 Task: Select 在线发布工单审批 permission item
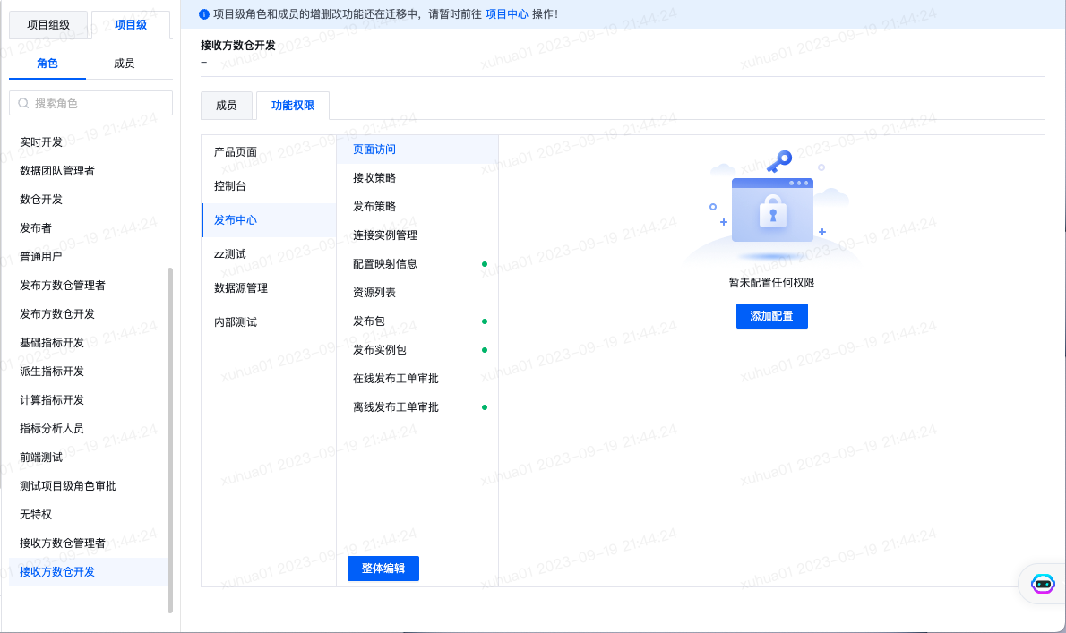pos(417,379)
